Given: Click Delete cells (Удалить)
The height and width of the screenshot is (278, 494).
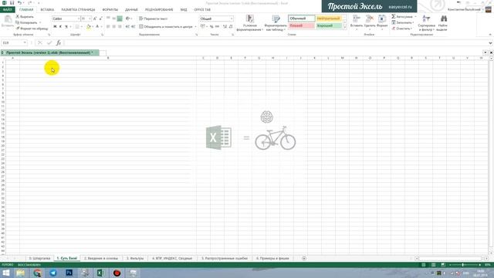Looking at the screenshot, I should tap(369, 22).
